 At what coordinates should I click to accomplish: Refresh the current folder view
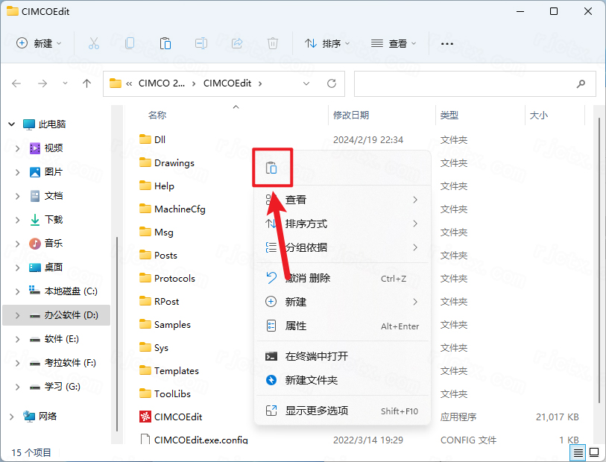(x=332, y=83)
